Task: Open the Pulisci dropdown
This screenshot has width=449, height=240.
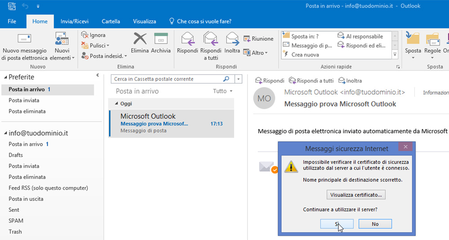Action: point(95,45)
